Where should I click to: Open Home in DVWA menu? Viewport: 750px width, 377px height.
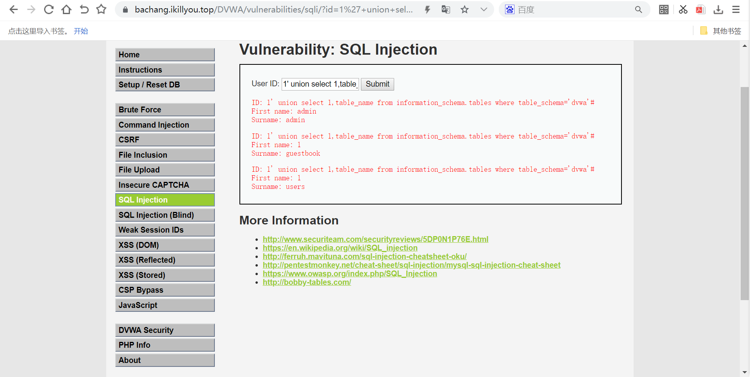[x=165, y=55]
